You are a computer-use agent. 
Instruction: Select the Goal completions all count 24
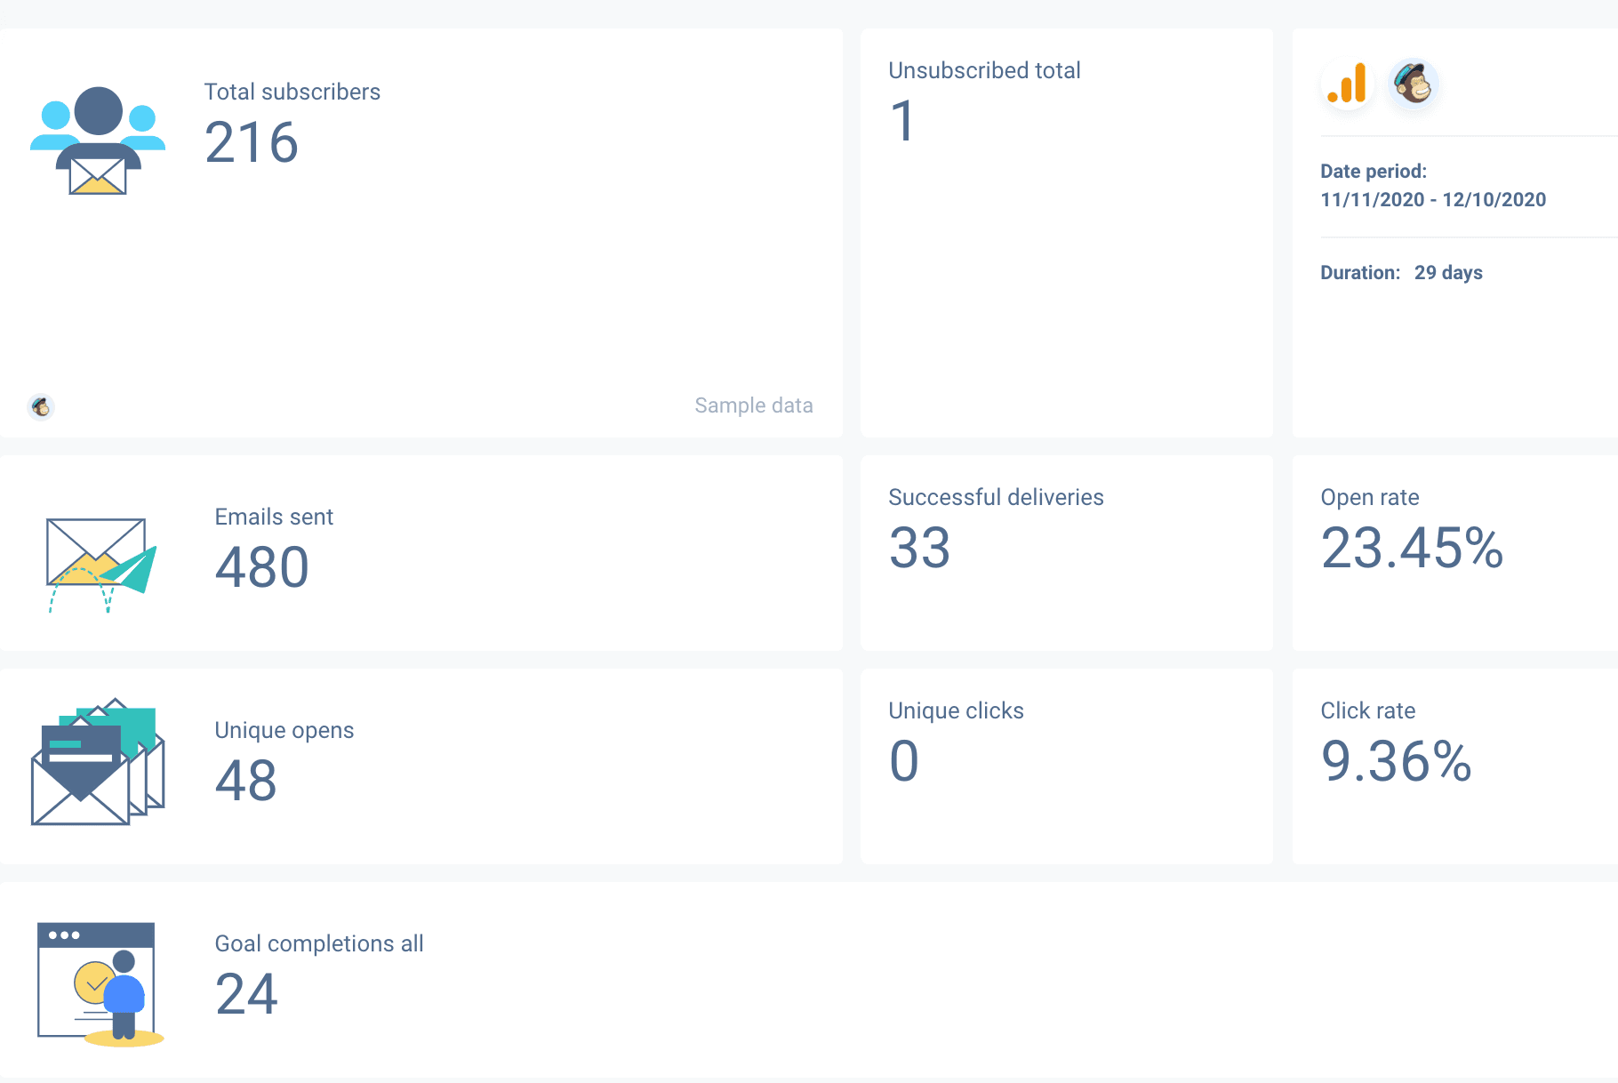tap(245, 996)
